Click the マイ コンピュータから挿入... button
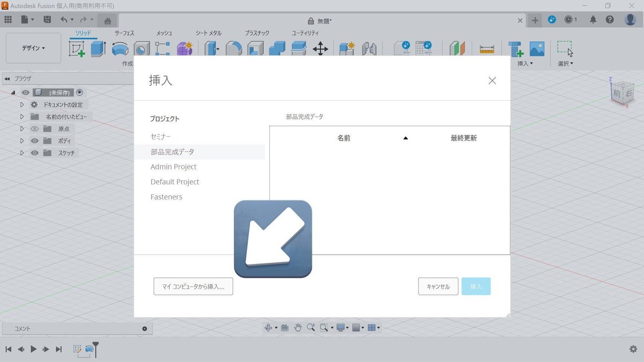 (x=193, y=286)
